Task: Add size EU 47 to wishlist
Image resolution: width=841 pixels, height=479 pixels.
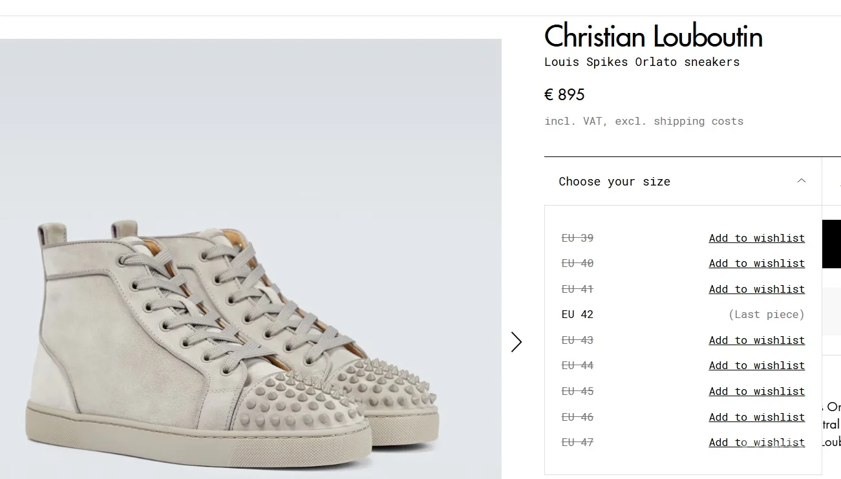Action: coord(756,442)
